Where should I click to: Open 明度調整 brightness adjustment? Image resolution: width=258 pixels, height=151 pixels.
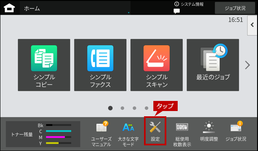[x=209, y=131]
